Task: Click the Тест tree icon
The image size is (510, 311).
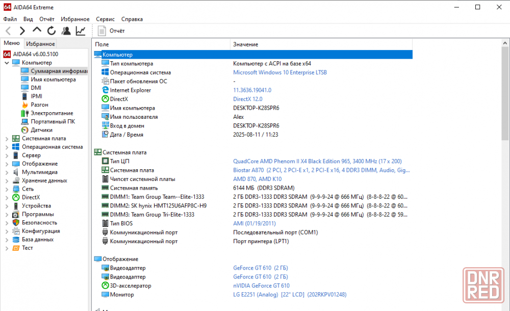Action: point(16,248)
